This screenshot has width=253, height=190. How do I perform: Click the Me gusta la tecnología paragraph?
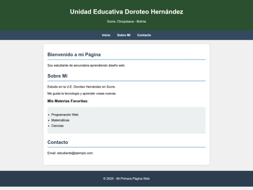pos(82,93)
